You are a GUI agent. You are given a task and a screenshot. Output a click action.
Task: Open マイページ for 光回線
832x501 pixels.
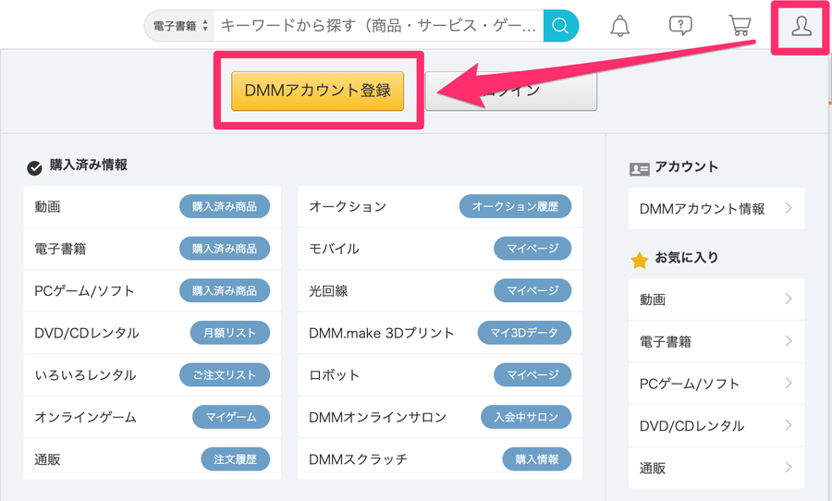pos(532,290)
